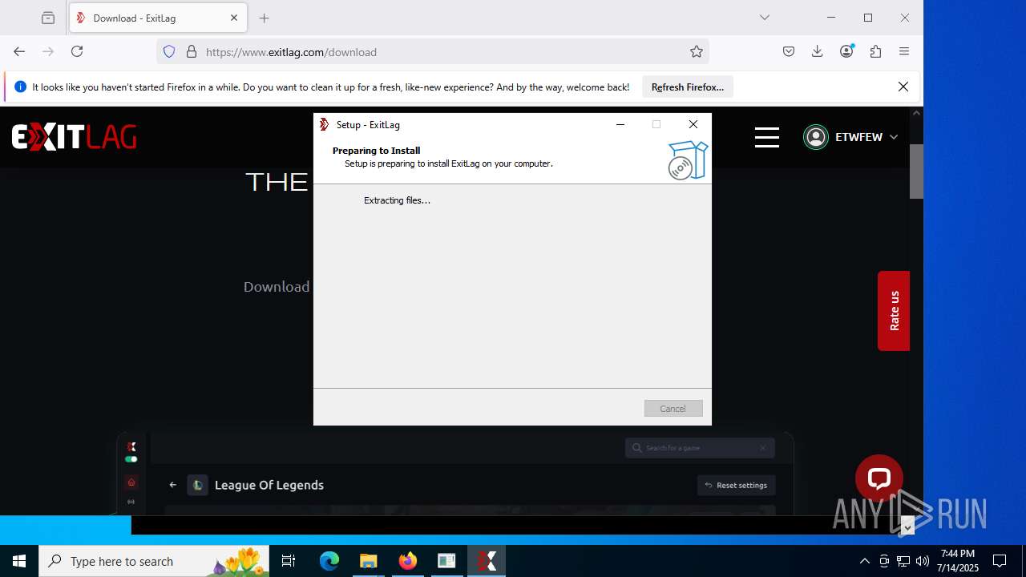This screenshot has width=1026, height=577.
Task: Expand the ETWFEW account dropdown chevron
Action: click(x=894, y=137)
